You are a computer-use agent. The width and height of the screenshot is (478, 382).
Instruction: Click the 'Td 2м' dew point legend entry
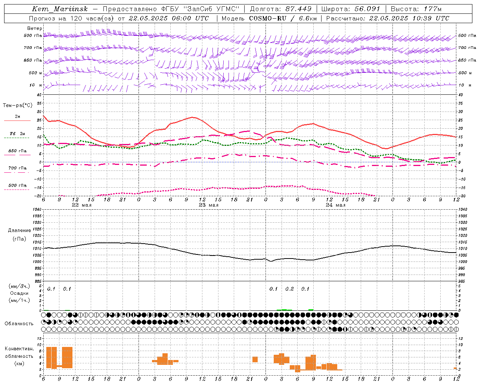click(x=18, y=134)
